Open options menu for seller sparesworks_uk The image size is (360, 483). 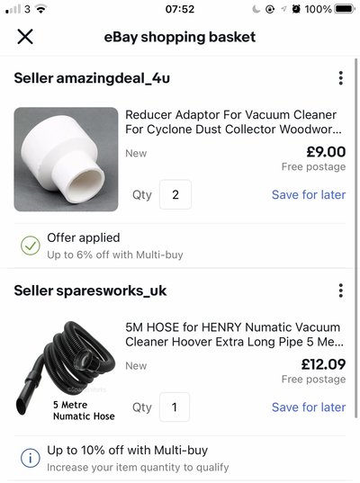click(x=340, y=291)
